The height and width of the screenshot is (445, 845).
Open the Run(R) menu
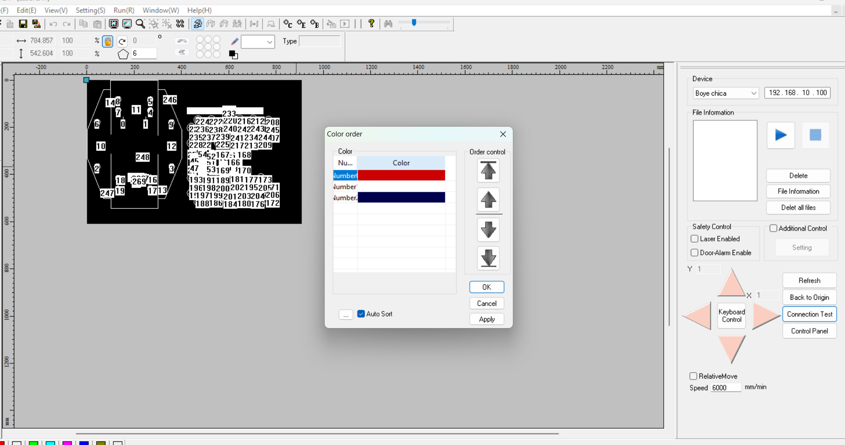pos(124,10)
